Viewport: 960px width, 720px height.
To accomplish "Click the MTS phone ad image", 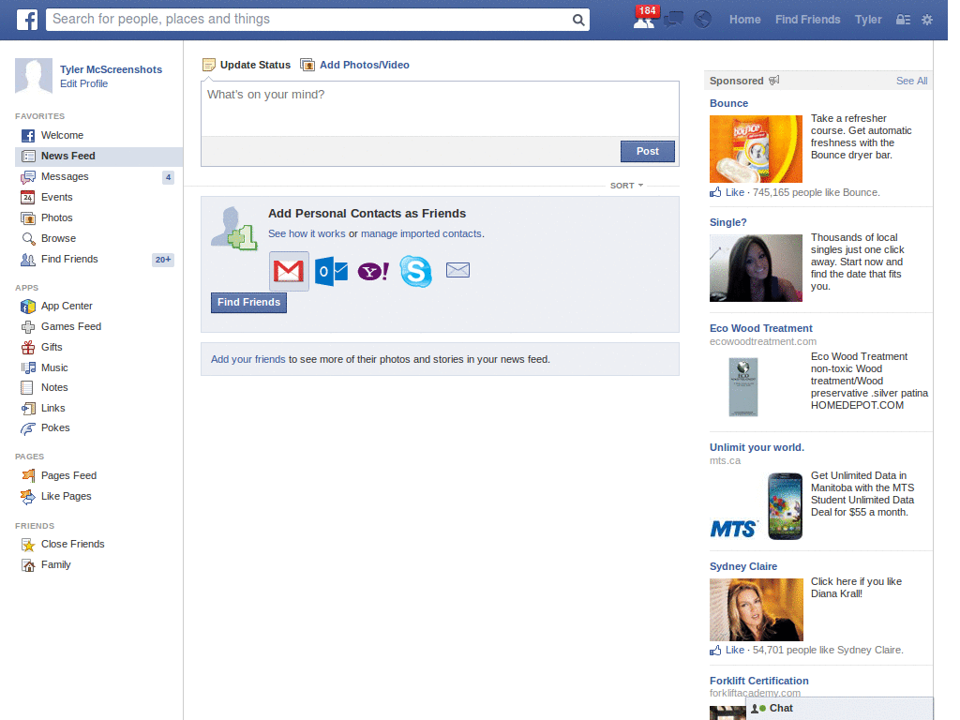I will (756, 505).
